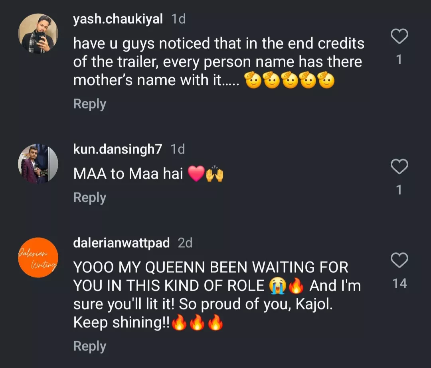Open yash.chaukiyal's profile picture
The width and height of the screenshot is (431, 368).
[38, 33]
